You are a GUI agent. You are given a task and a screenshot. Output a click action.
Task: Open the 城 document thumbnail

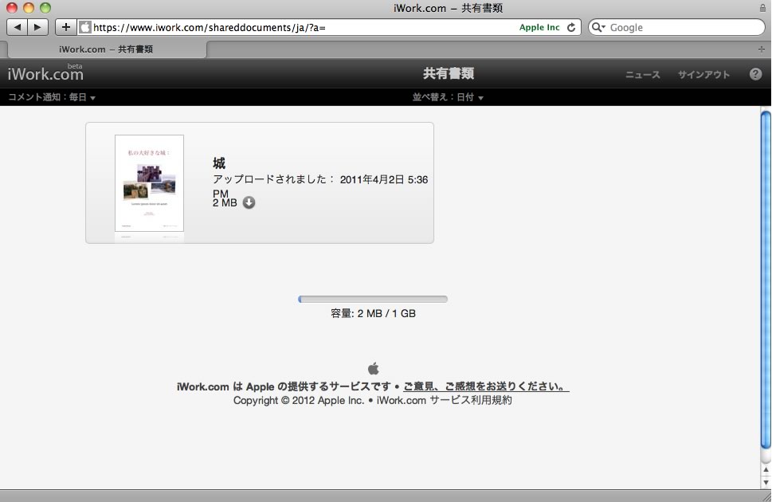coord(149,182)
